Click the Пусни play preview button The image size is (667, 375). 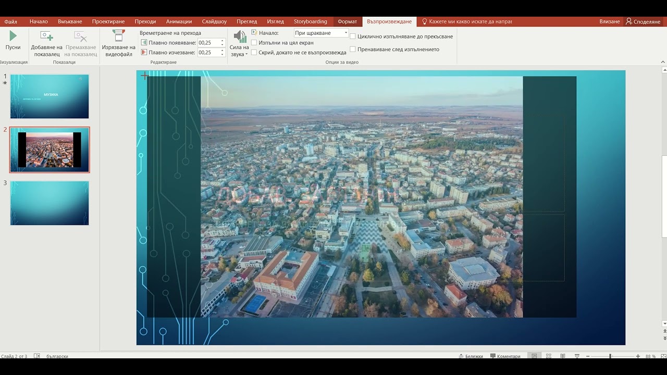coord(13,41)
